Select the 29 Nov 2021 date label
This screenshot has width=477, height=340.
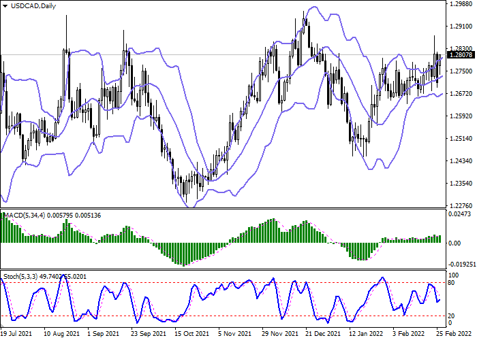click(x=280, y=333)
